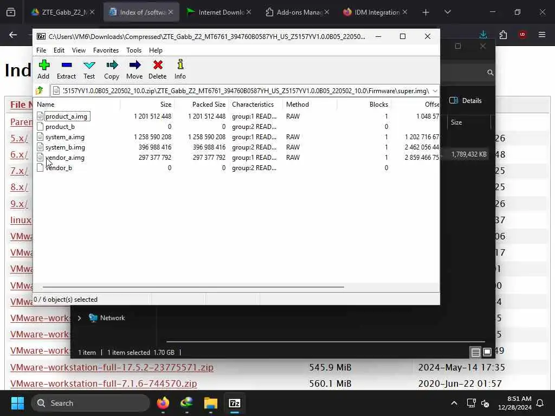Screen dimensions: 555x416
Task: Select the system_a.img file
Action: pos(65,137)
